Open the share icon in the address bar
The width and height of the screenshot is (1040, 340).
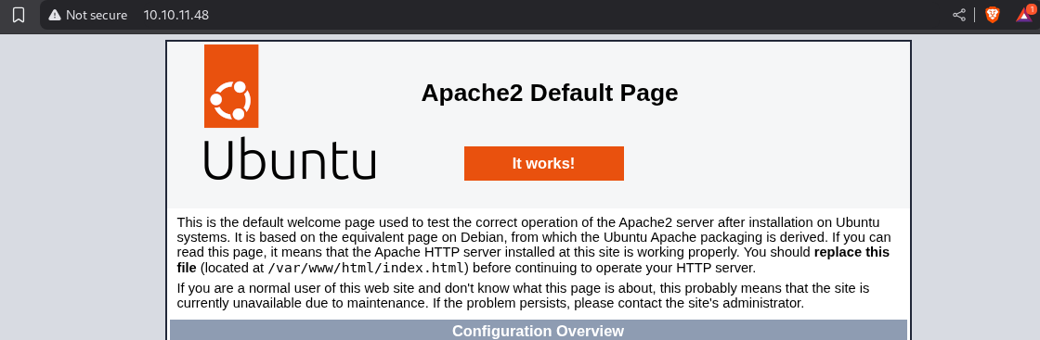pyautogui.click(x=959, y=15)
